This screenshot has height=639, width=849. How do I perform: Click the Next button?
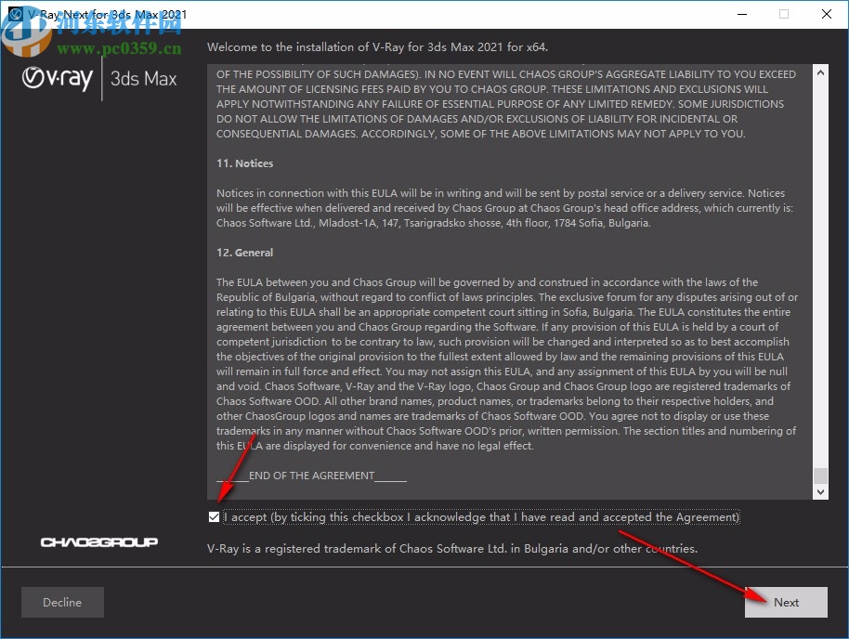click(x=786, y=602)
